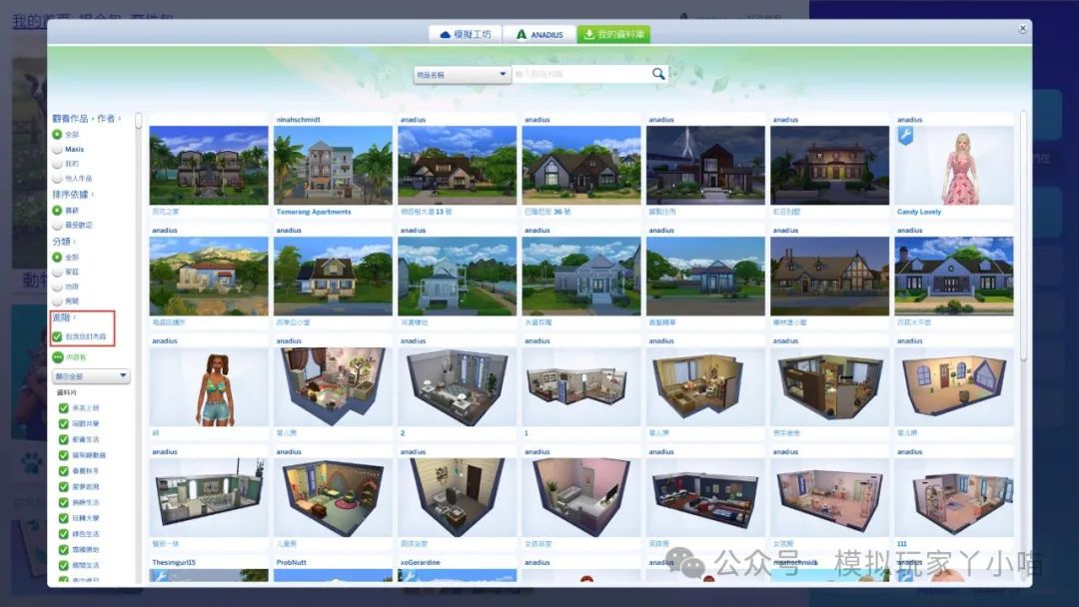This screenshot has width=1079, height=607.
Task: Expand the 顯示全部 packs dropdown
Action: click(91, 376)
